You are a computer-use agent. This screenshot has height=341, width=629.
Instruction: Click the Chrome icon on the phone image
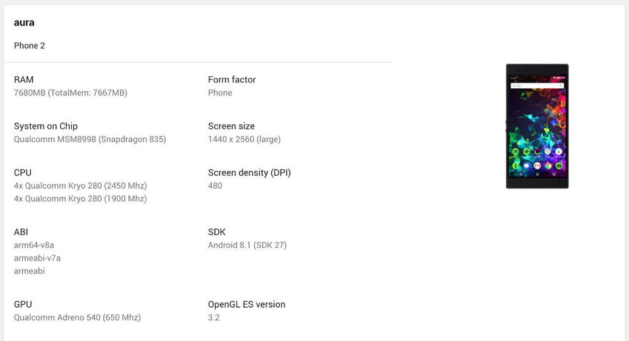pyautogui.click(x=549, y=166)
